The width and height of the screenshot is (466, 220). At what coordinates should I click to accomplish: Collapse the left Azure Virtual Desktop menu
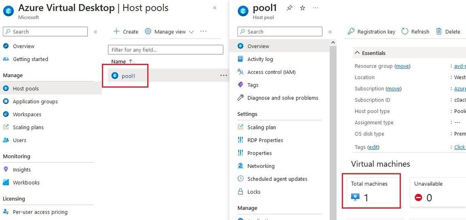click(x=96, y=32)
